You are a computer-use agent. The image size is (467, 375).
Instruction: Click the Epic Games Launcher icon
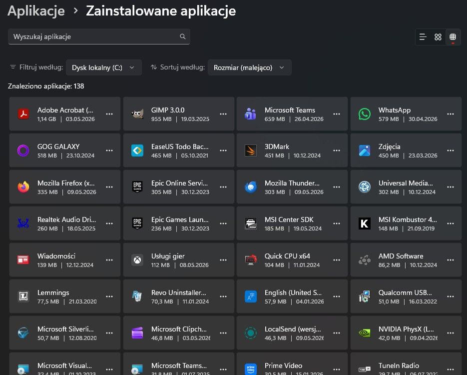pyautogui.click(x=137, y=223)
